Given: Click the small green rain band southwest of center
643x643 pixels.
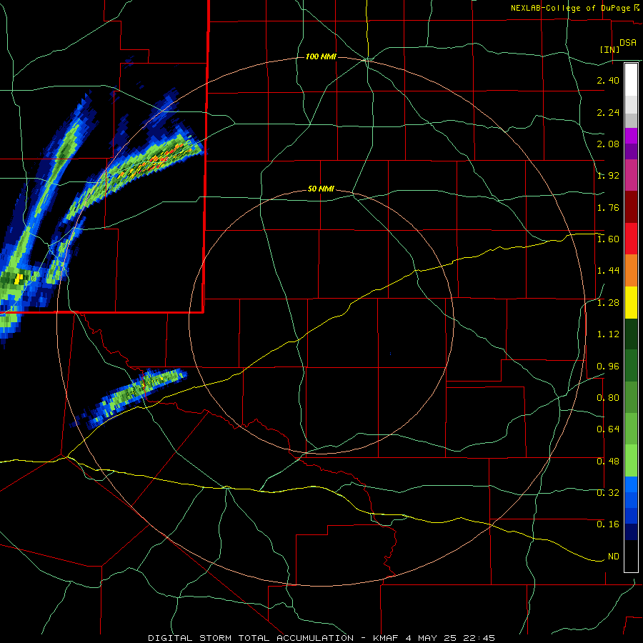Looking at the screenshot, I should pyautogui.click(x=131, y=397).
